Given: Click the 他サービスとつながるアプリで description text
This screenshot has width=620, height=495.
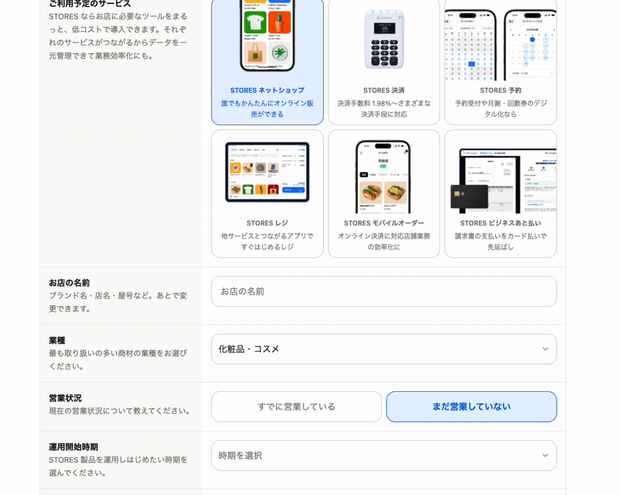Looking at the screenshot, I should pyautogui.click(x=267, y=242).
